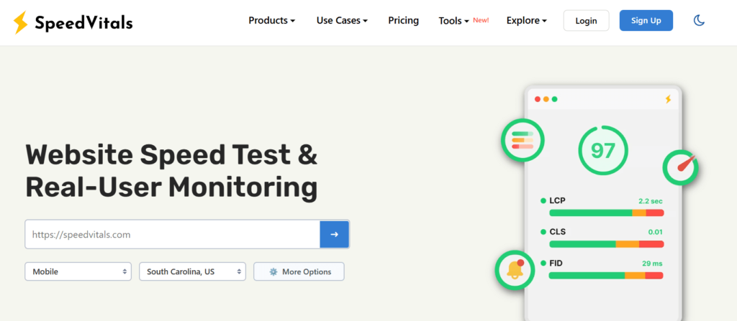Focus the website URL input field

coord(173,234)
